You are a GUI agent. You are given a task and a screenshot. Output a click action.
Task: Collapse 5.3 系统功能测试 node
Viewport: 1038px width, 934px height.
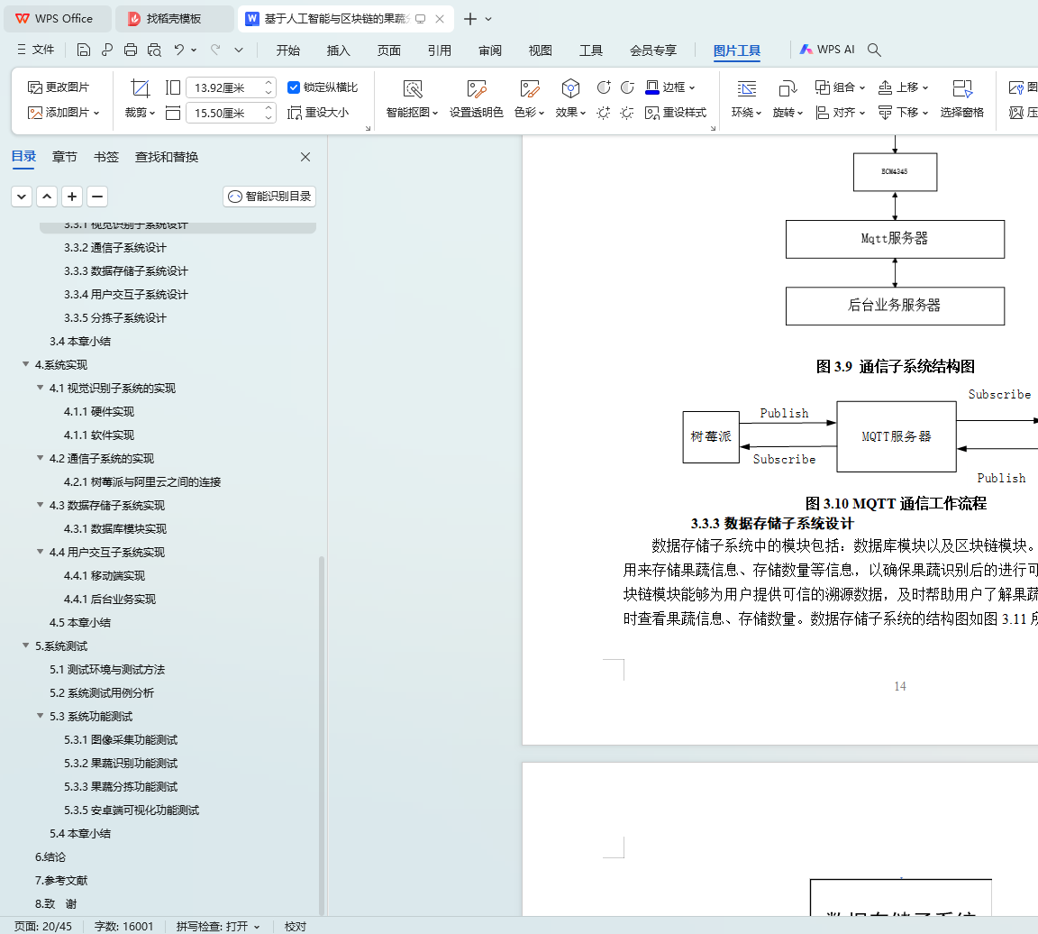(41, 716)
